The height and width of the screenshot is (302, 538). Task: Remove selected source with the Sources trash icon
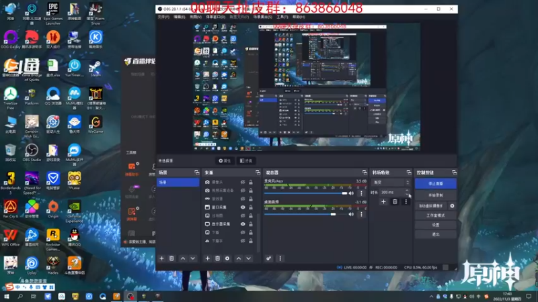click(217, 258)
